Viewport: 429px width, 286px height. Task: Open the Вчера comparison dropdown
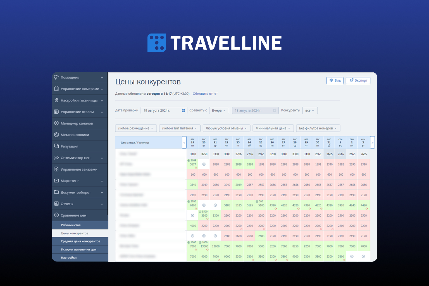[219, 110]
